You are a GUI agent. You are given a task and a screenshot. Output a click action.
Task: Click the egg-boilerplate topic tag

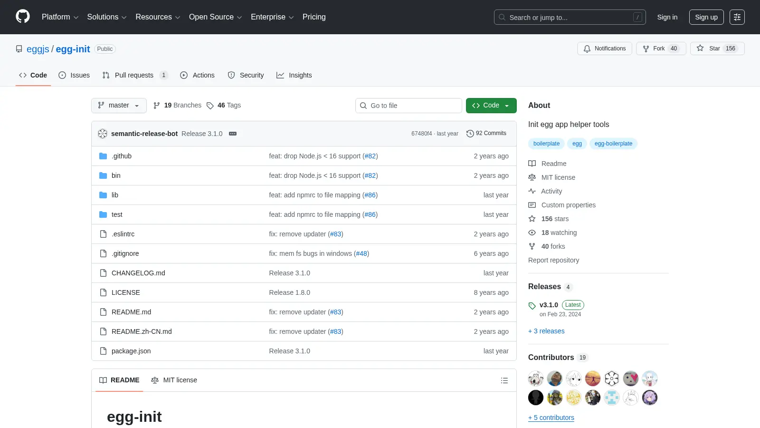tap(613, 144)
